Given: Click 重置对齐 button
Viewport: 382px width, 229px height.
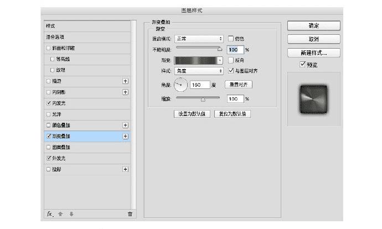Looking at the screenshot, I should point(239,85).
